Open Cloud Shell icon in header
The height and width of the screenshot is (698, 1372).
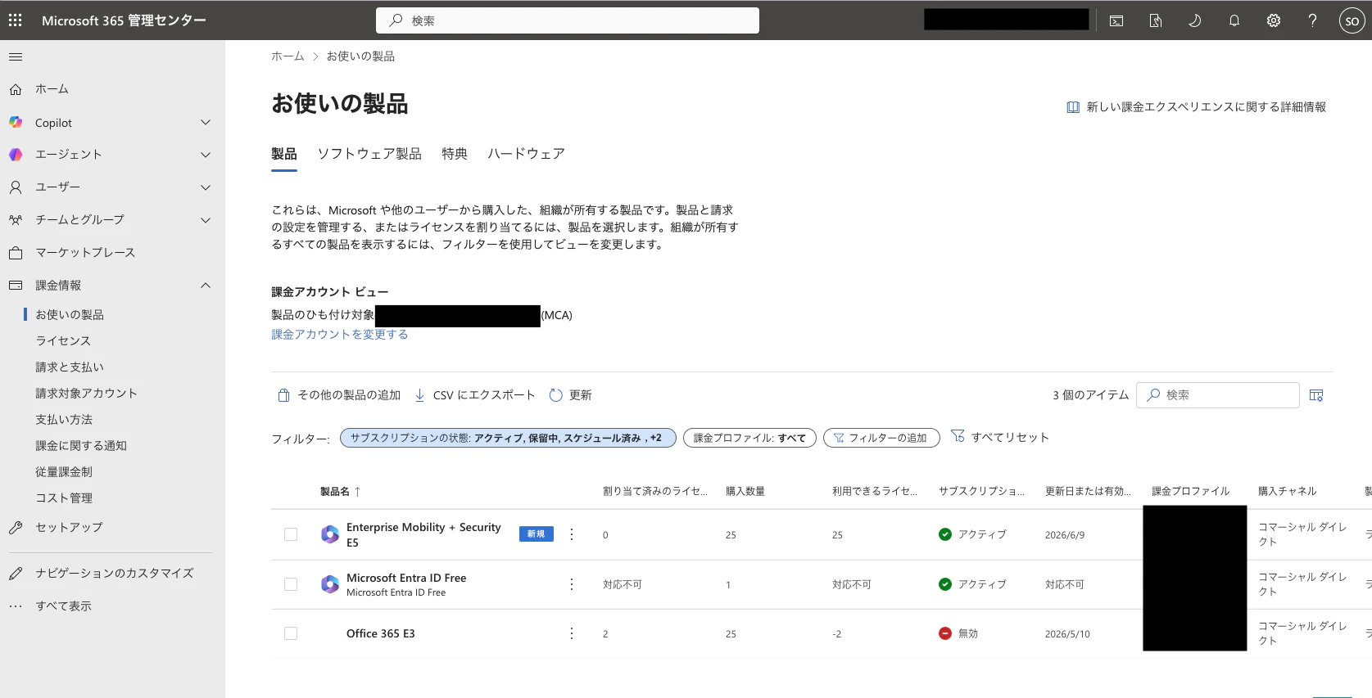1116,20
